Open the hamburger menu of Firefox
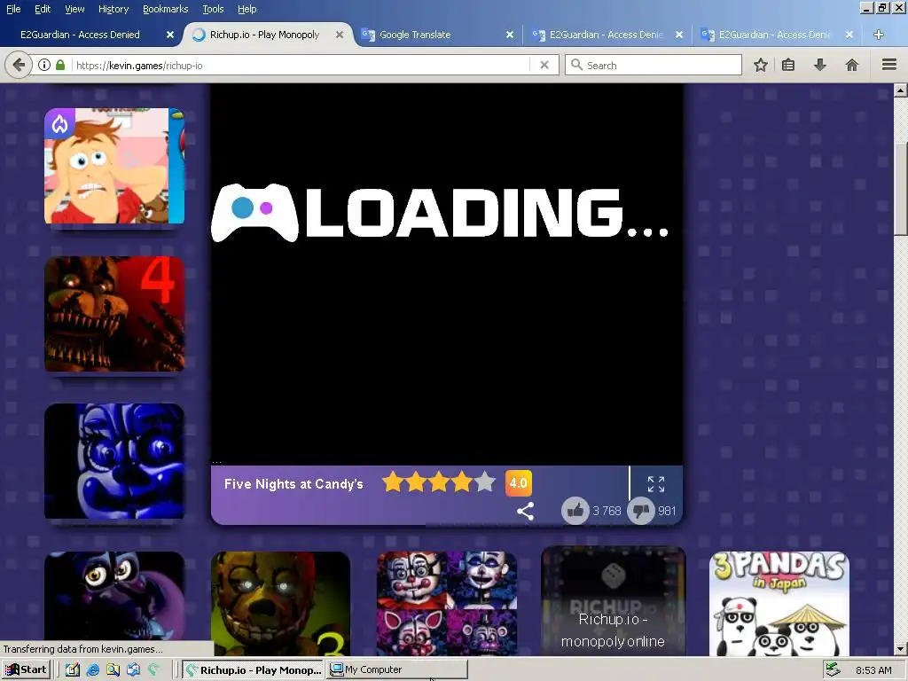Screen dimensions: 908x681 (x=889, y=65)
